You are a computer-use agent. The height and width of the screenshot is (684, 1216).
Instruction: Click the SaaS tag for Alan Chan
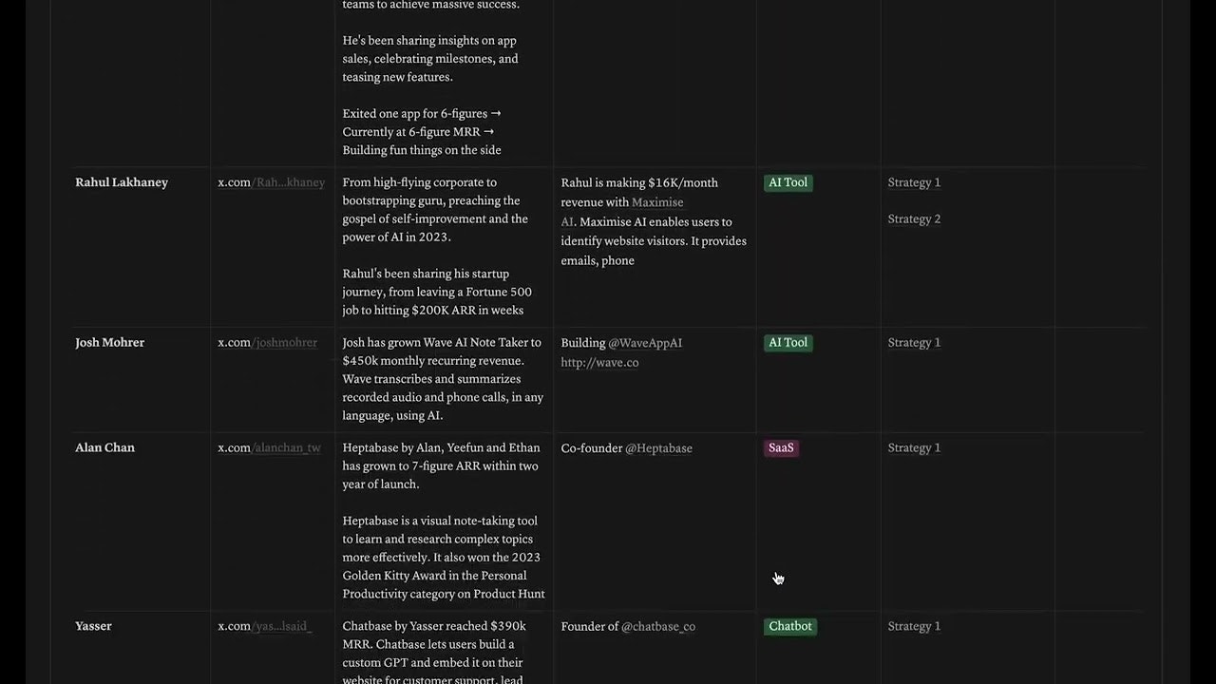pos(781,447)
